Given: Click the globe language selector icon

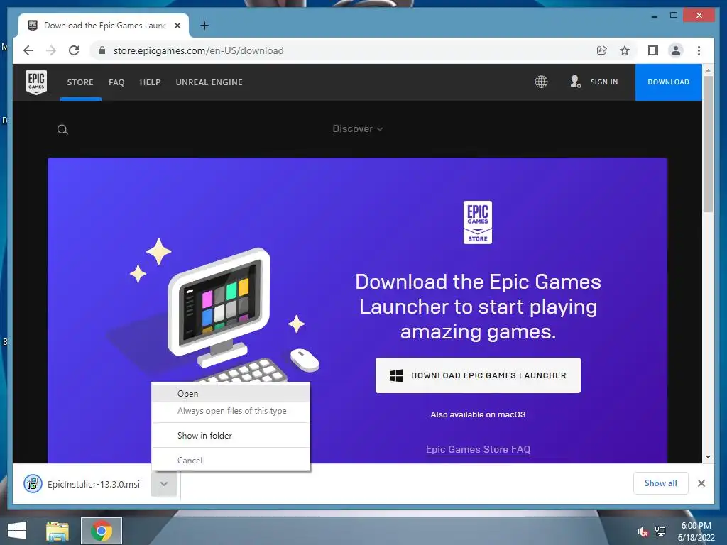Looking at the screenshot, I should pyautogui.click(x=541, y=82).
